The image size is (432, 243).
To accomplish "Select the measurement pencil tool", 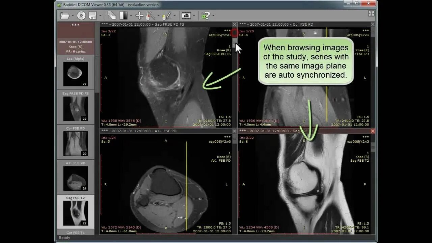I will [166, 16].
